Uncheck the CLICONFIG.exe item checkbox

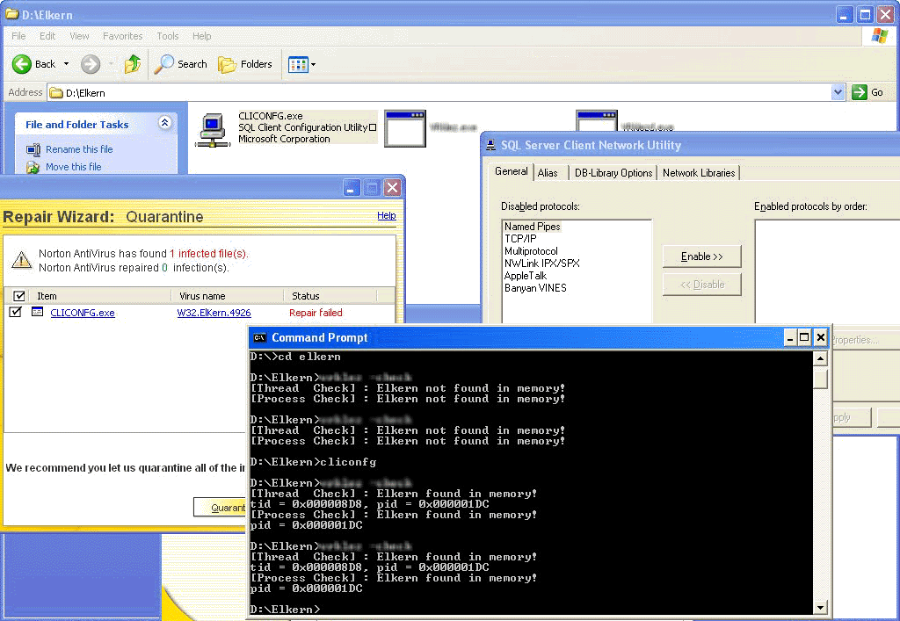(16, 313)
